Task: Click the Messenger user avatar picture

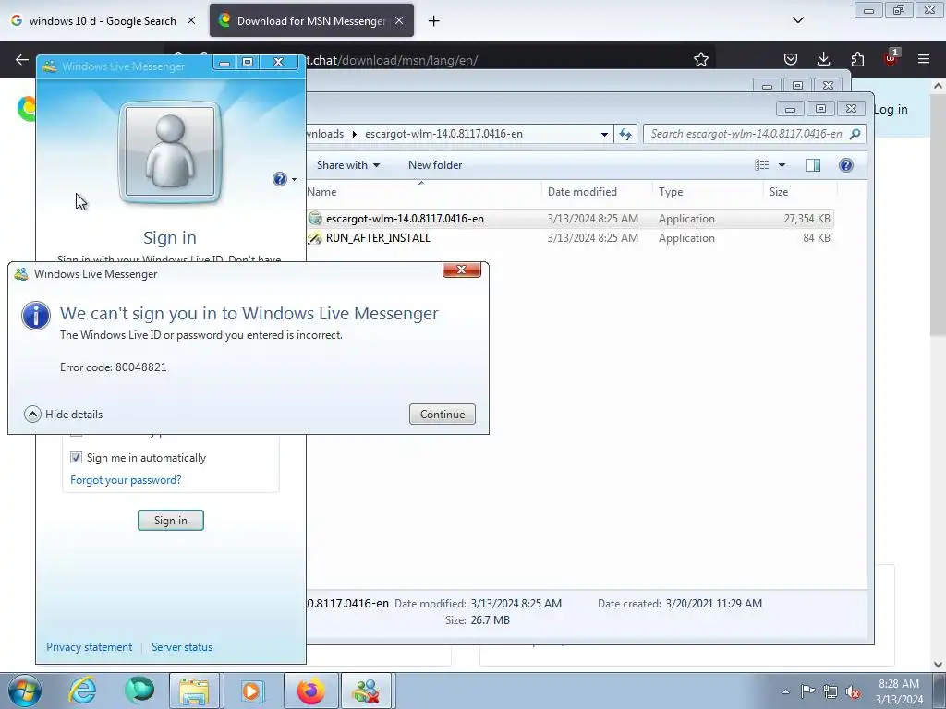Action: tap(170, 151)
